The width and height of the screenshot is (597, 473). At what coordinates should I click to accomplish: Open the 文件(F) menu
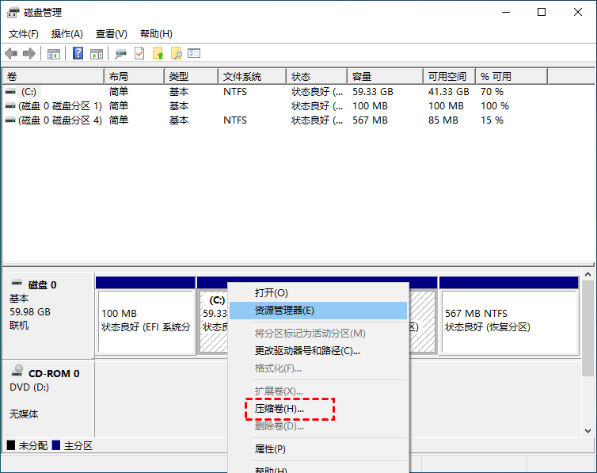[24, 34]
